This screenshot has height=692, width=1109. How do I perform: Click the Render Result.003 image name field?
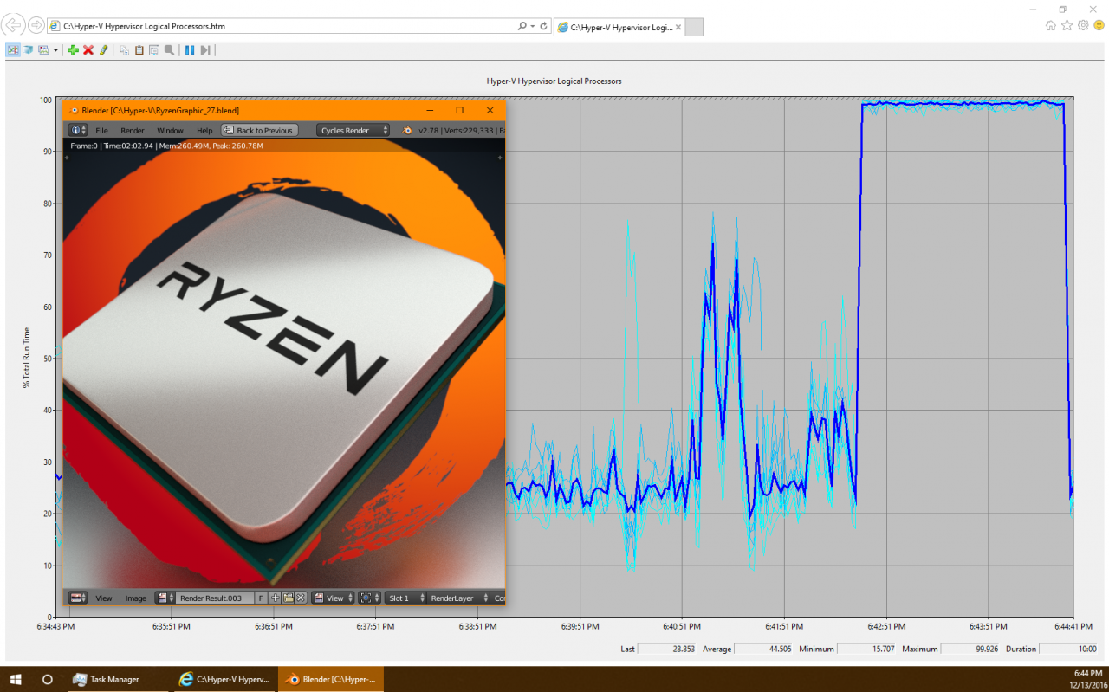tap(215, 598)
